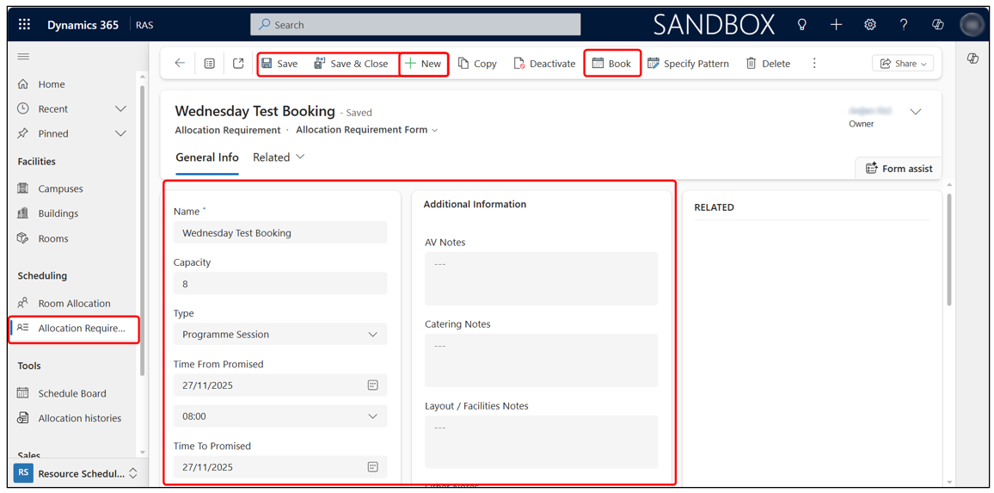Click the back arrow in command bar

(180, 64)
